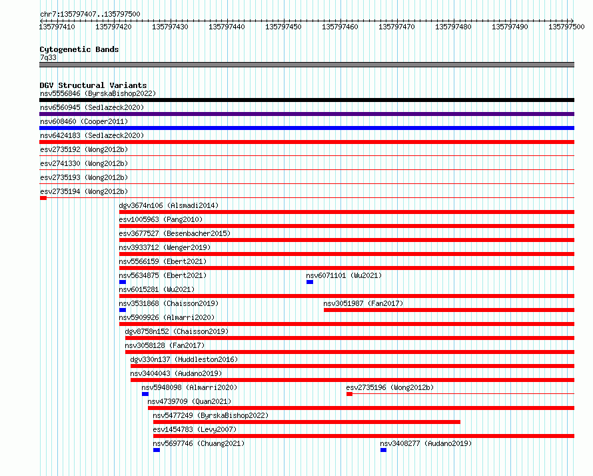Click the blue nsv3408277 marker
Screen dimensions: 593x476
point(384,450)
